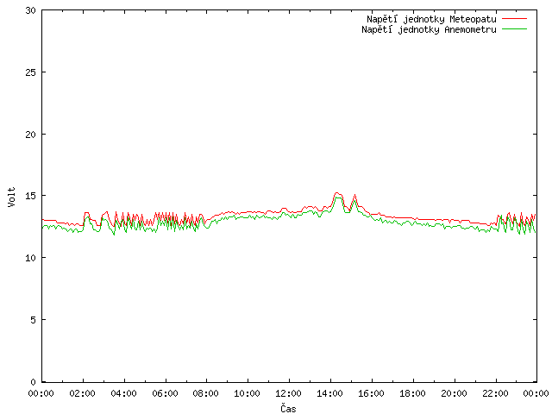Select the 'Volt' y-axis label
Screen dimensions: 552x414
pos(11,197)
